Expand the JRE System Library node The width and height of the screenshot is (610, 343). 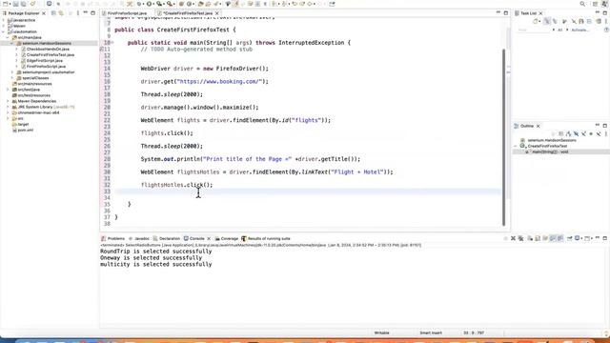pos(8,107)
